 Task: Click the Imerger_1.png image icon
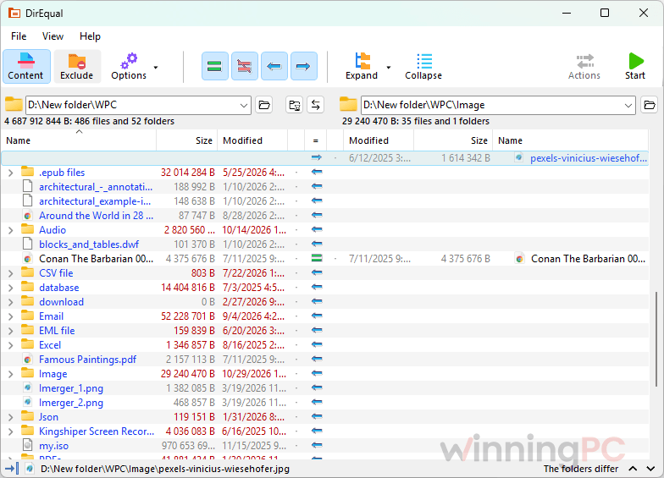27,387
